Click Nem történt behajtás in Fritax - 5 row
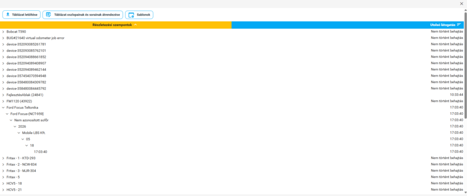This screenshot has height=196, width=467. tap(447, 177)
